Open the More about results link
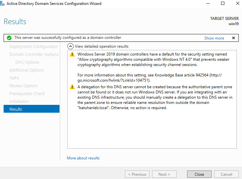The height and width of the screenshot is (179, 242). click(x=83, y=158)
